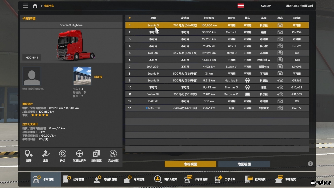Select the 'DAF XD' brand cell

click(153, 53)
